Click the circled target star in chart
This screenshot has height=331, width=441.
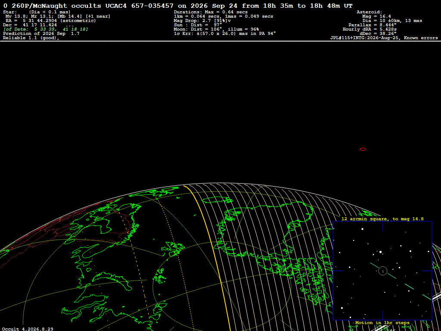point(383,271)
